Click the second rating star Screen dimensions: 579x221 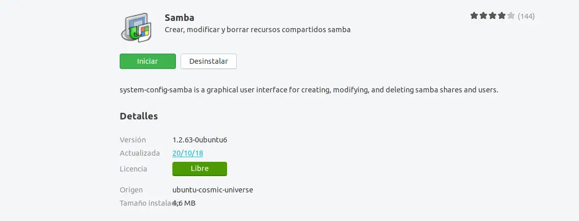pyautogui.click(x=483, y=16)
